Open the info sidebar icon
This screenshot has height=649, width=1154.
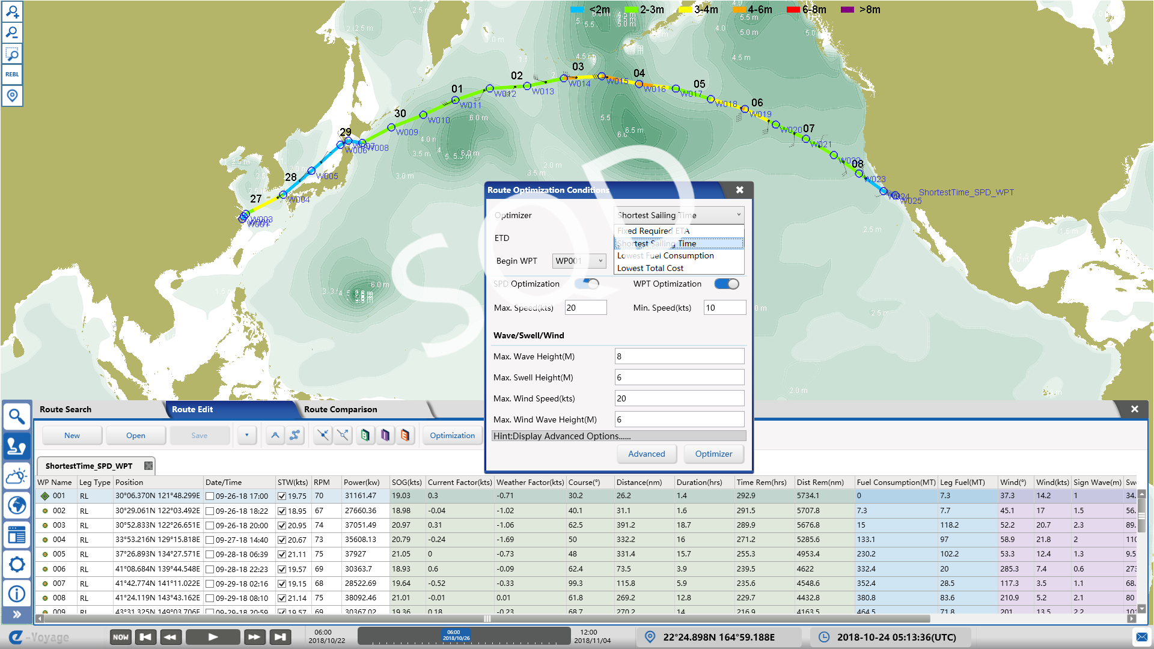pyautogui.click(x=17, y=594)
